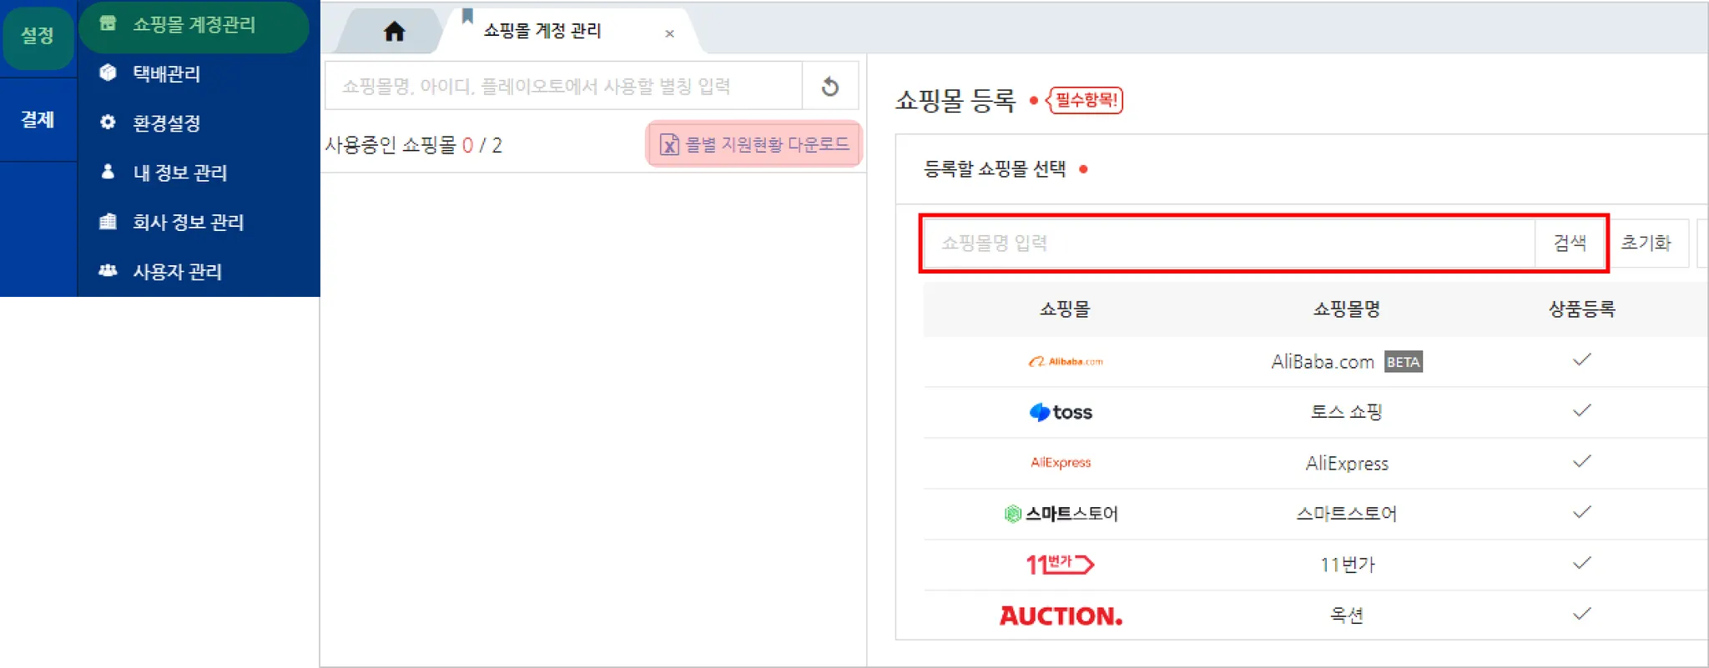The image size is (1709, 668).
Task: Switch to the 결제 main menu tab
Action: pos(38,119)
